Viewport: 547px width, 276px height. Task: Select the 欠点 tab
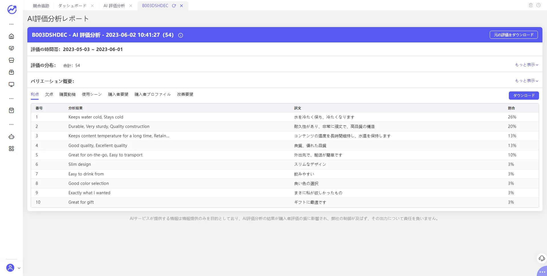pos(49,94)
